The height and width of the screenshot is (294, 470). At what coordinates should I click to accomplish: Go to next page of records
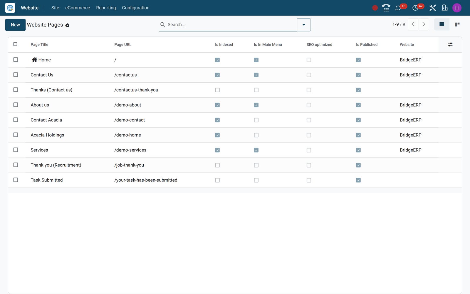point(424,24)
